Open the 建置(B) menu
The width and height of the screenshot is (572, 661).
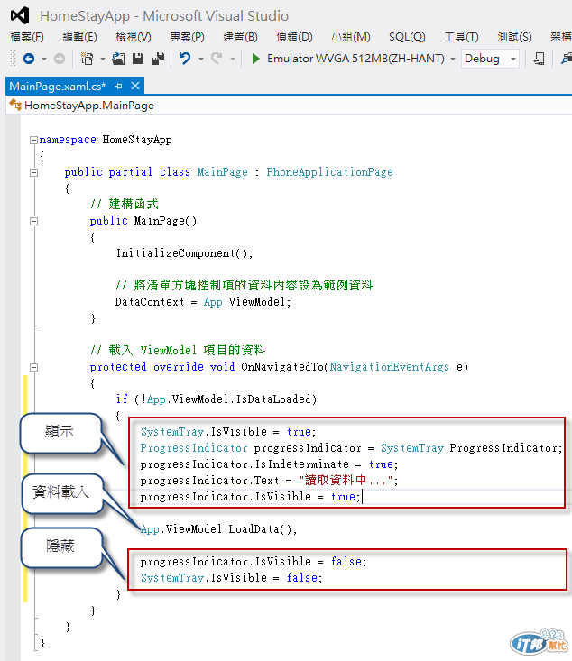click(x=240, y=37)
